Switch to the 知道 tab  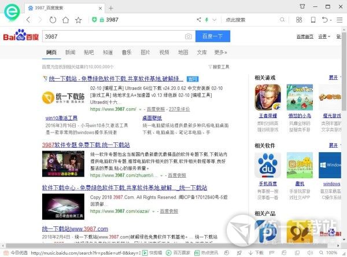click(x=108, y=52)
